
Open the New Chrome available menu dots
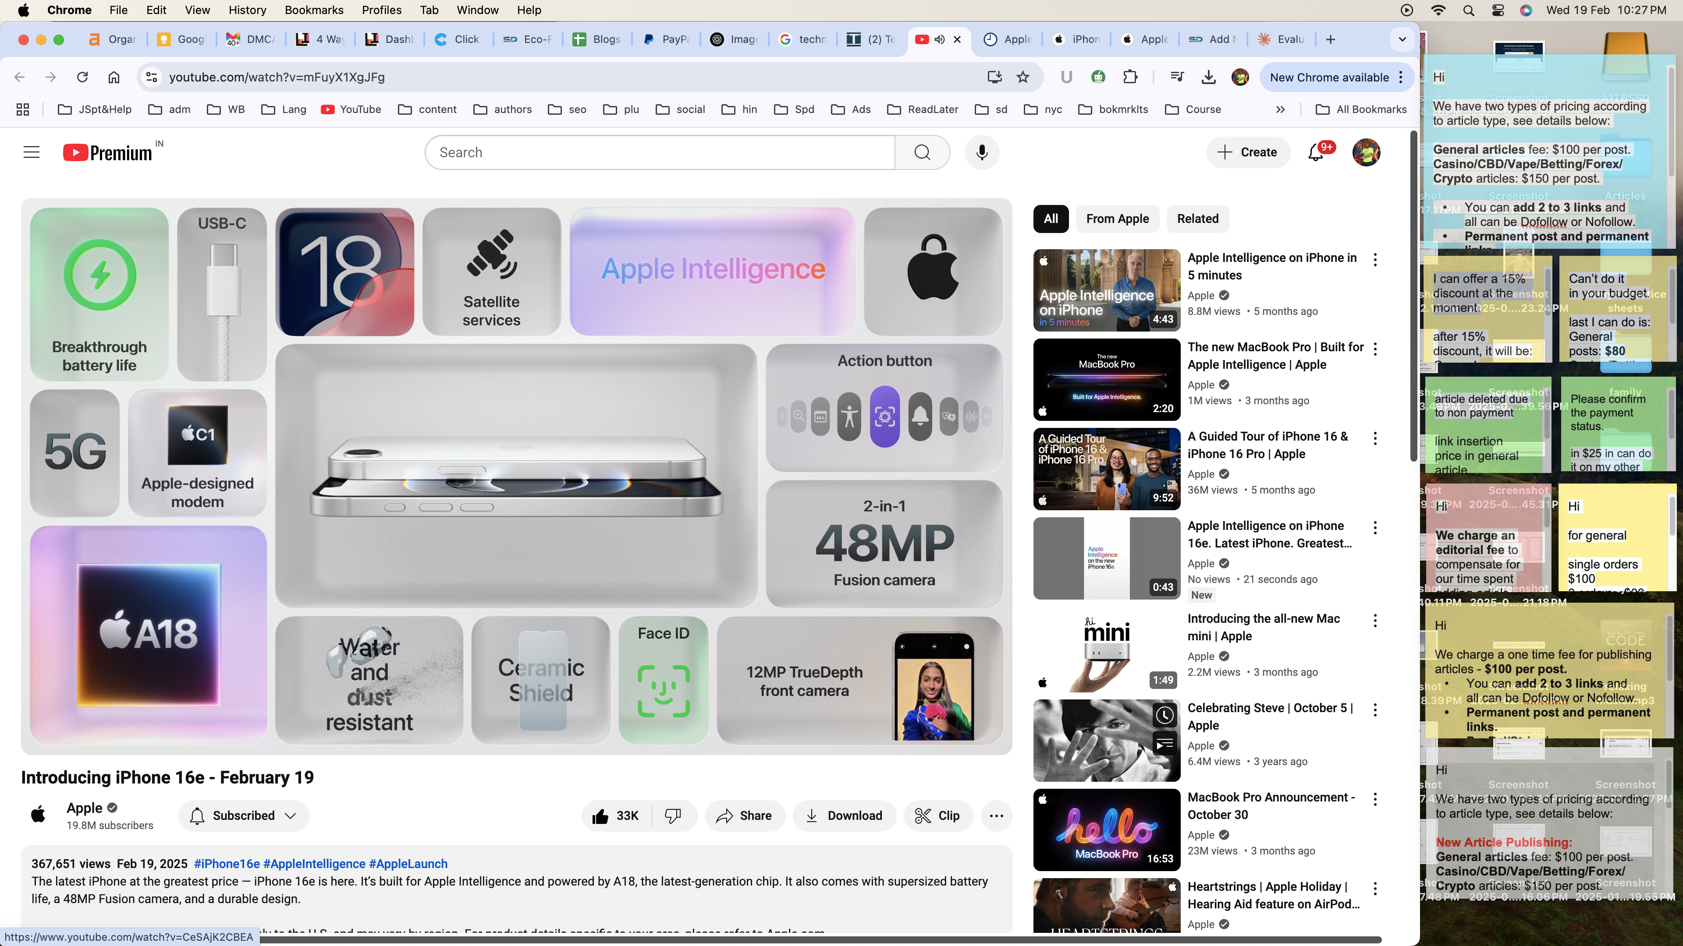(x=1401, y=77)
